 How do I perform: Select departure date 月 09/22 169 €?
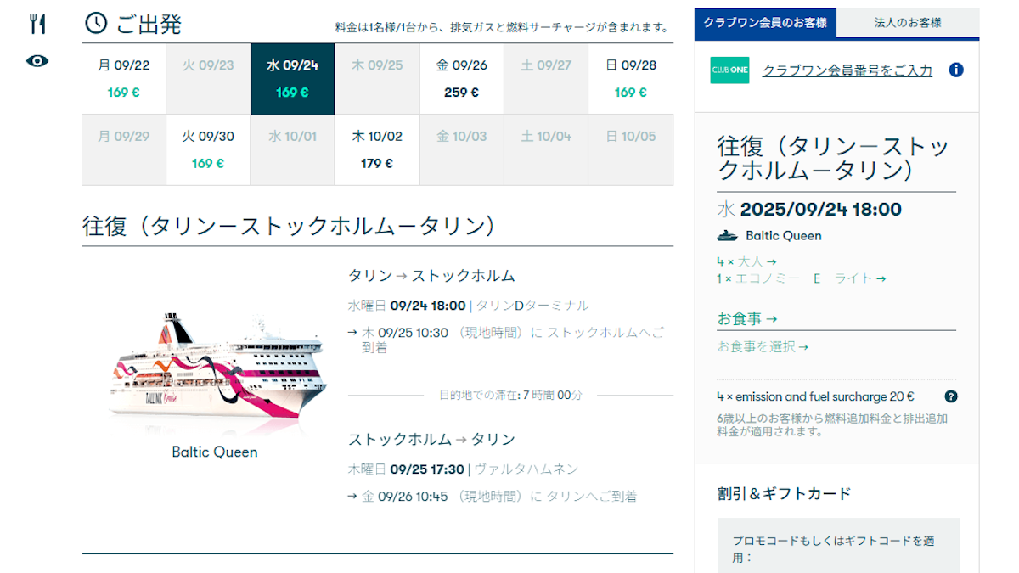124,79
